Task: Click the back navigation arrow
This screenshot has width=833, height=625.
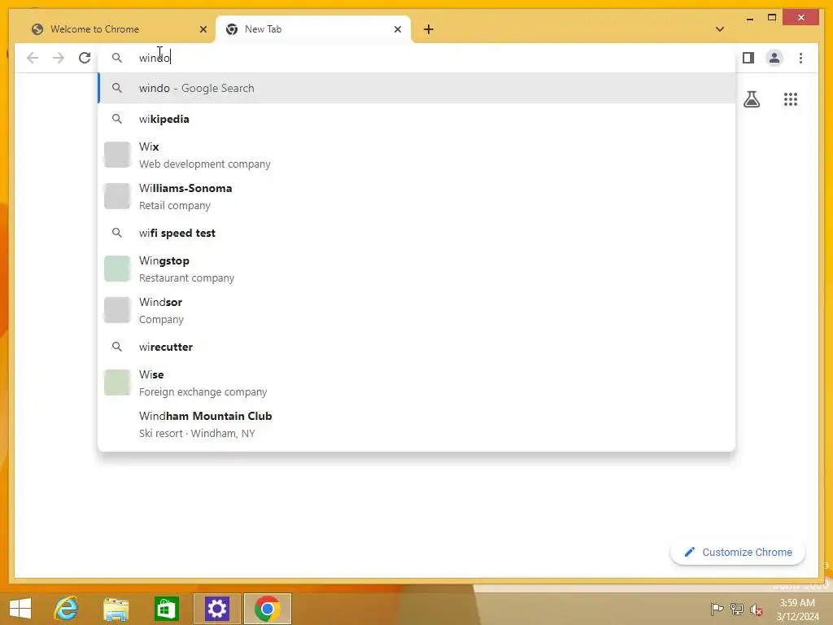Action: click(33, 58)
